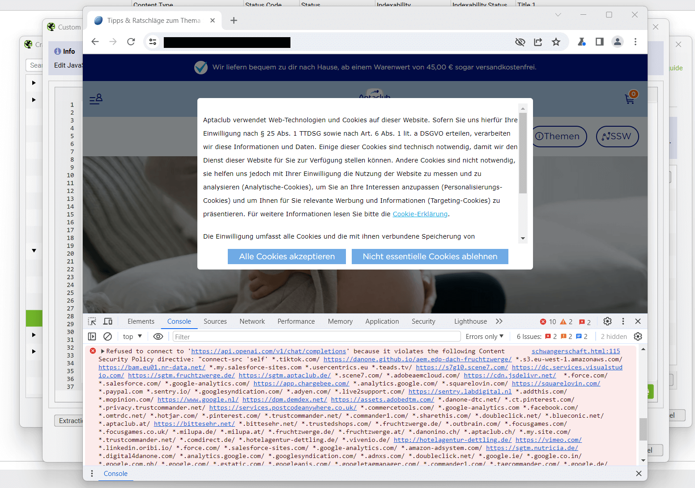This screenshot has height=488, width=695.
Task: Open a new tab with plus button
Action: (234, 21)
